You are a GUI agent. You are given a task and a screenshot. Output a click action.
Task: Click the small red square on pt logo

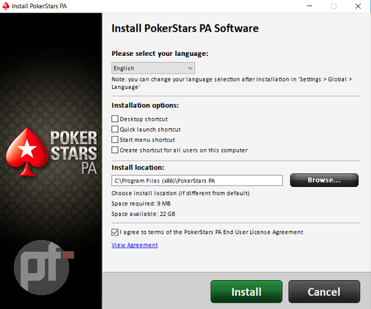click(68, 255)
